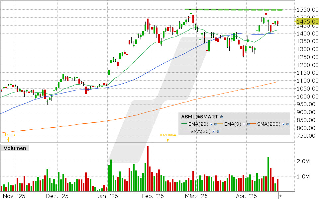This screenshot has height=199, width=319.
Task: Click the small arrow at the time axis end
Action: (280, 196)
